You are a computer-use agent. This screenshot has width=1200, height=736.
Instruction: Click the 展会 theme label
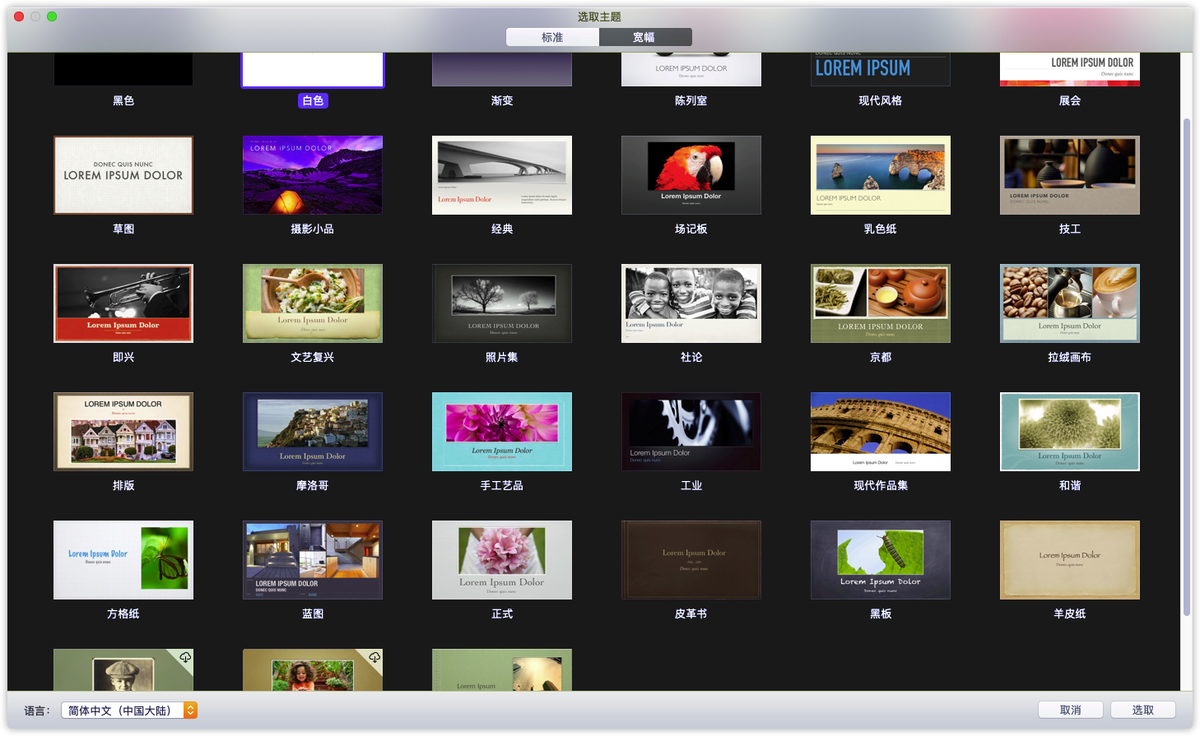[x=1070, y=100]
